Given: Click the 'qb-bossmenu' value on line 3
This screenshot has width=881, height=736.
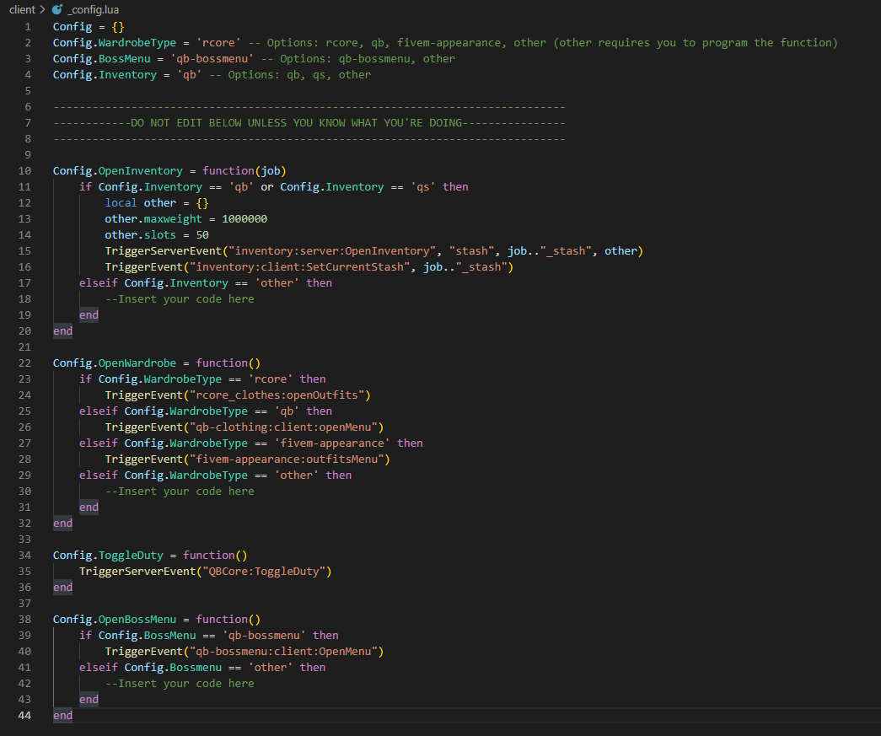Looking at the screenshot, I should [x=212, y=58].
